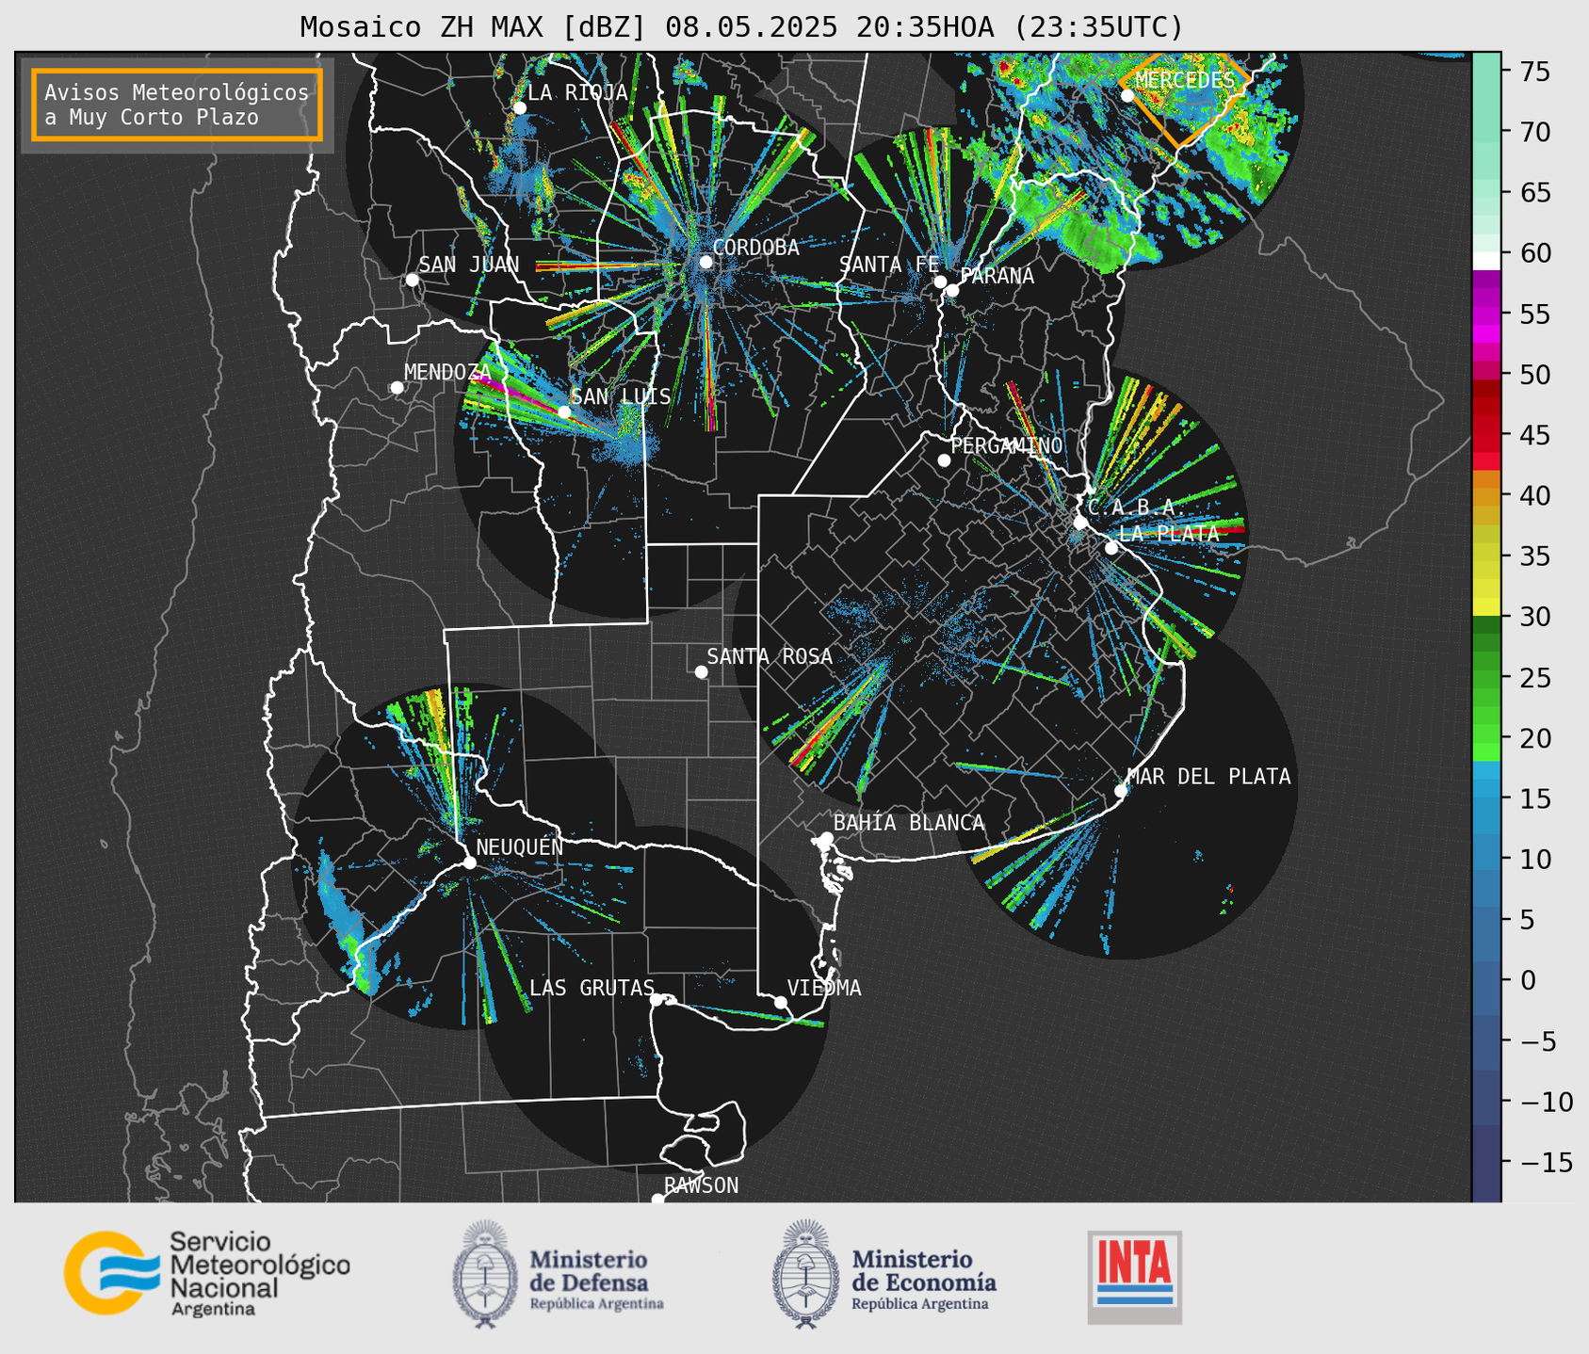1589x1354 pixels.
Task: Click the C.A.B.A. marker dot
Action: [x=1080, y=523]
